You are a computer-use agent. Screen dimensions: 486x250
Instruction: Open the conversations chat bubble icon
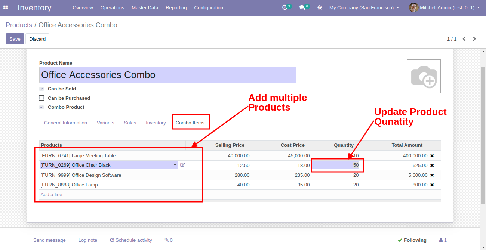click(302, 7)
